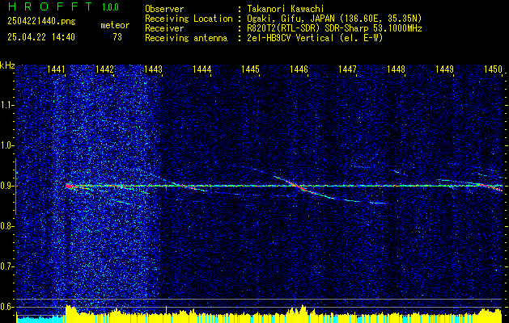Viewport: 509px width, 323px height.
Task: Select the 1448 time marker
Action: point(396,69)
